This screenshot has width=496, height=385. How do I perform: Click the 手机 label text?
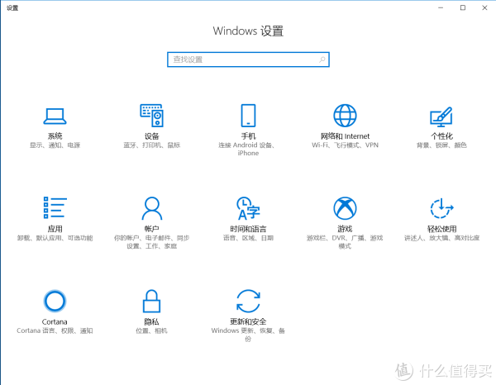[x=248, y=136]
